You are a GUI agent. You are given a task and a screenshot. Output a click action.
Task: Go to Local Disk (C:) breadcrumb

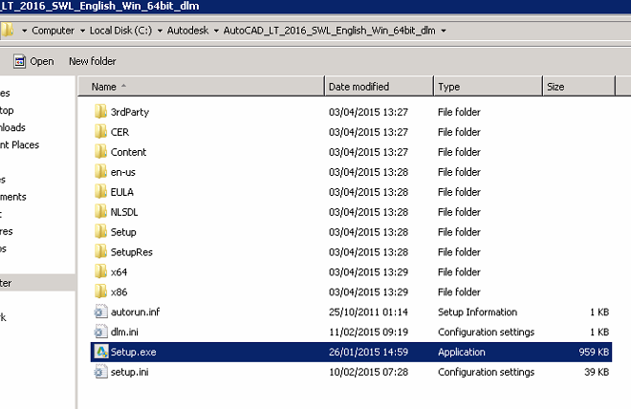pos(120,31)
